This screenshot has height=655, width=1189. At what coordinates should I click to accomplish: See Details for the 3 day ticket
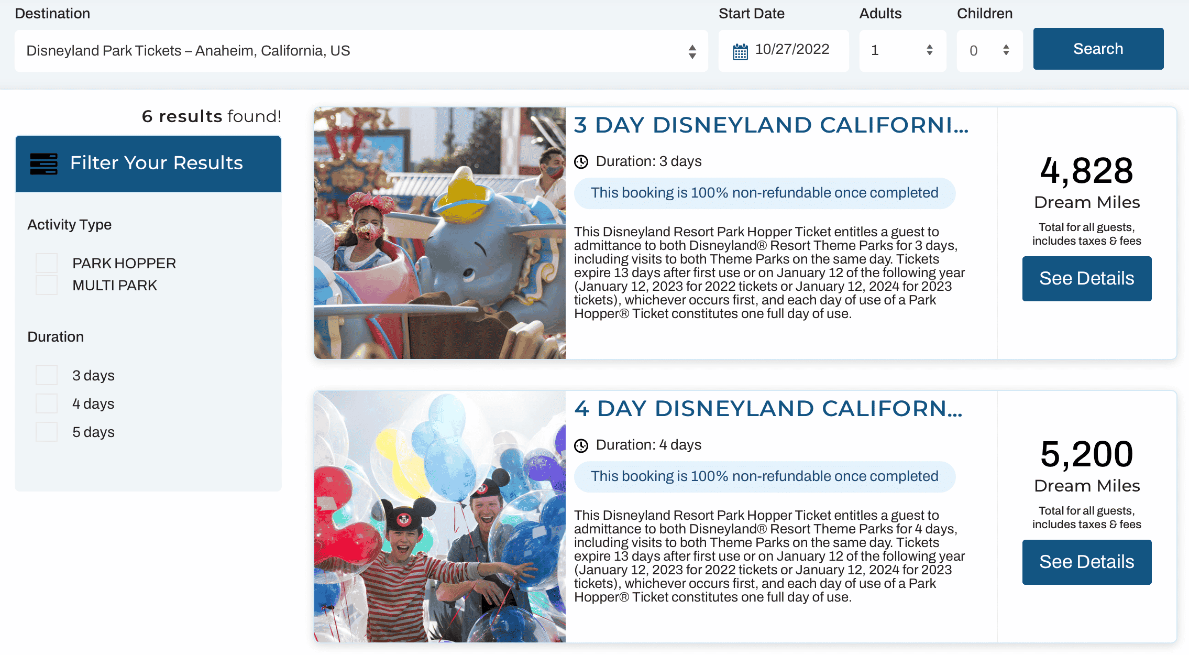[x=1086, y=278]
